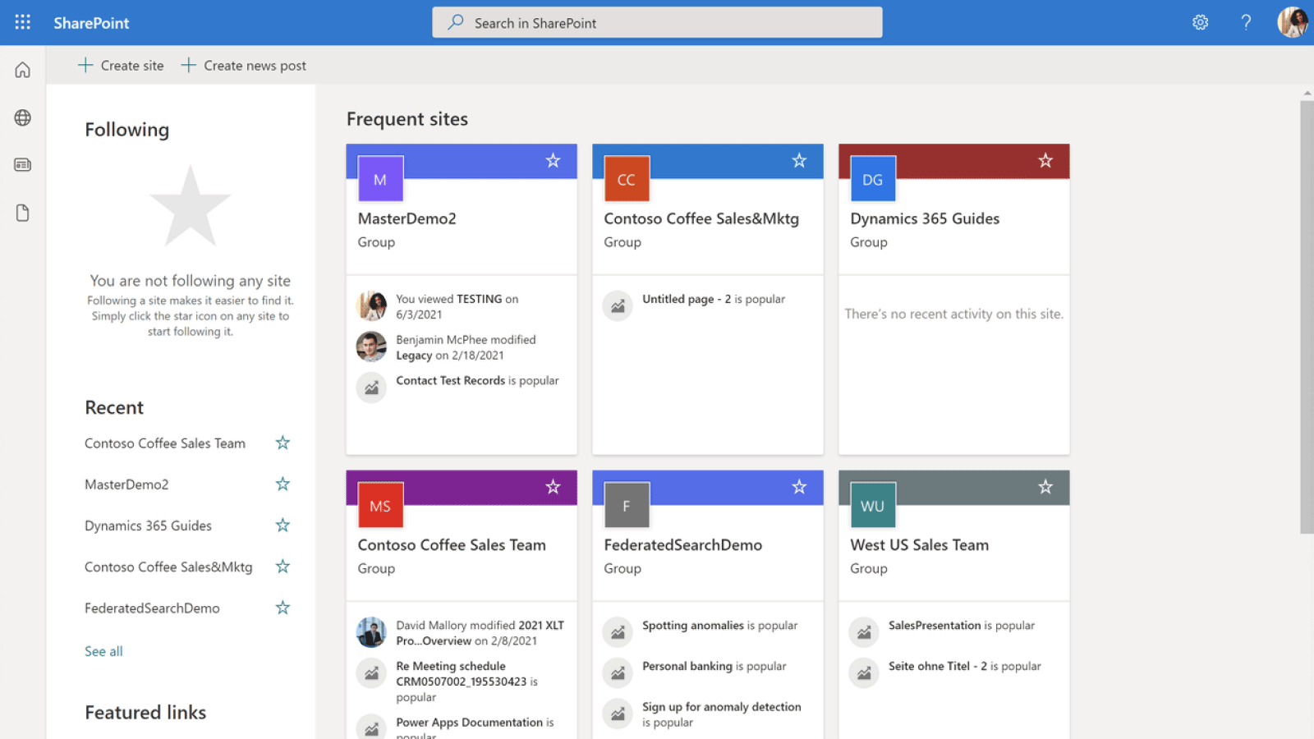Open SalesPresentation activity item
Image resolution: width=1314 pixels, height=739 pixels.
click(x=962, y=625)
